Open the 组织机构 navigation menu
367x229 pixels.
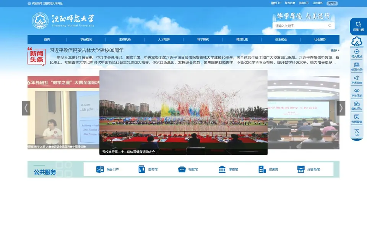125,39
